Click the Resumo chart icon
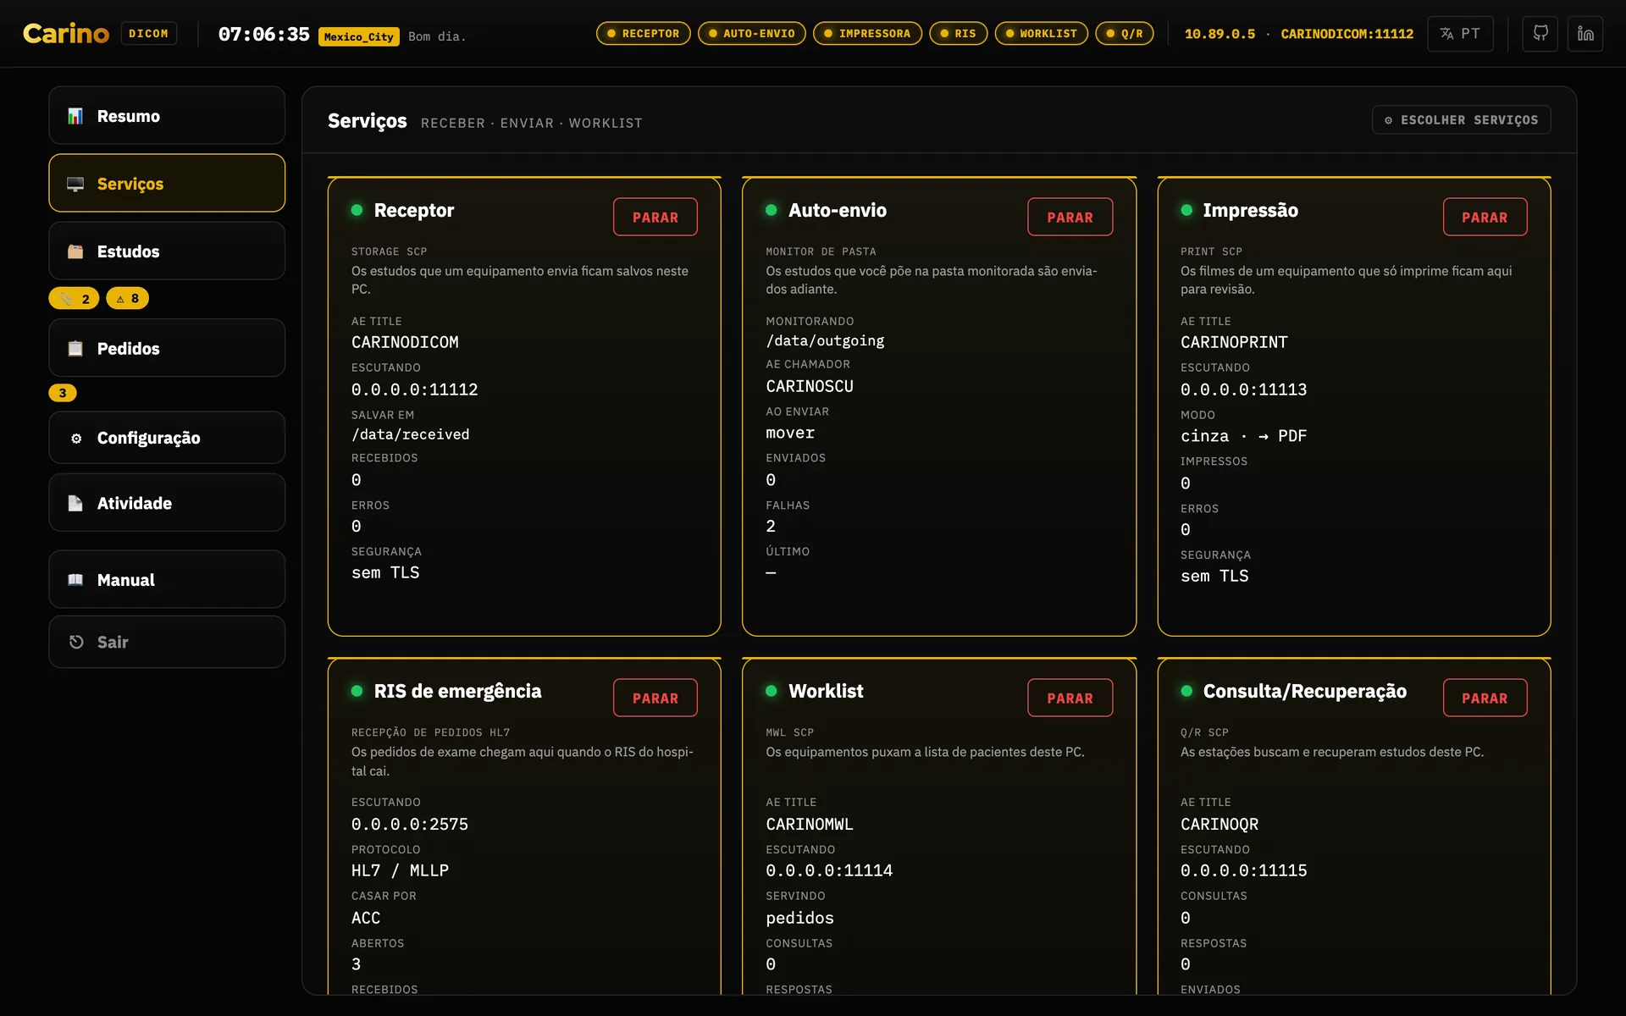The height and width of the screenshot is (1016, 1626). 75,116
